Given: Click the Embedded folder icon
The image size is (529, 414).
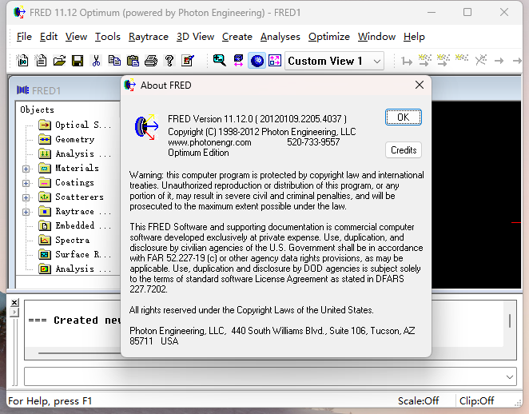Looking at the screenshot, I should (x=45, y=225).
